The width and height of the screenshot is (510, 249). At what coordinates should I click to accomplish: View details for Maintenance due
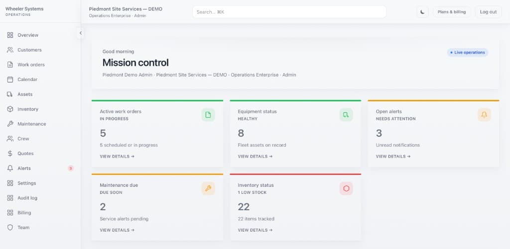tap(117, 230)
